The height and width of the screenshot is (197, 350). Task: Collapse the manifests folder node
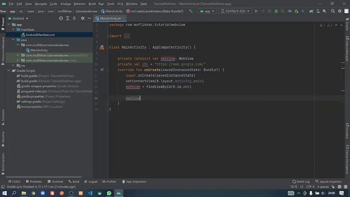click(13, 30)
